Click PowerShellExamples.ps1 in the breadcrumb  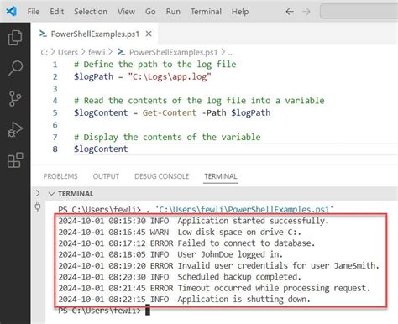[173, 52]
